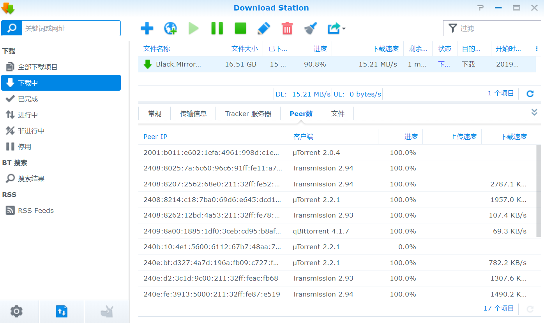Screen dimensions: 544x323
Task: Click the eMule donkey icon button
Action: coord(107,311)
